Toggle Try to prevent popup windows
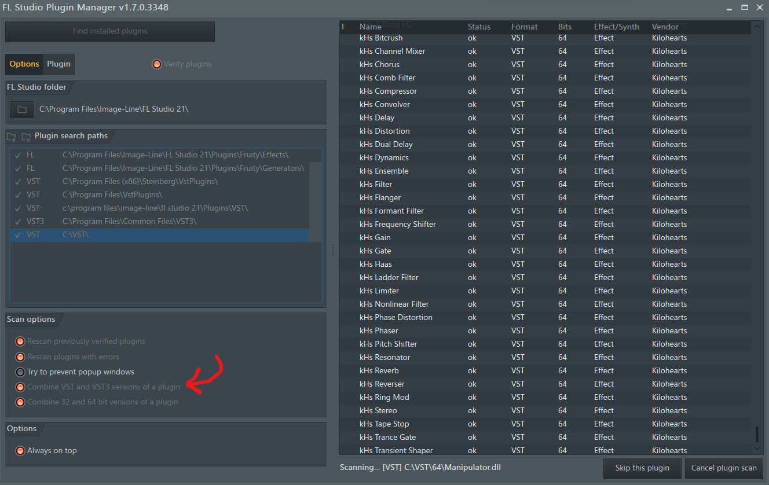The image size is (769, 485). [20, 372]
